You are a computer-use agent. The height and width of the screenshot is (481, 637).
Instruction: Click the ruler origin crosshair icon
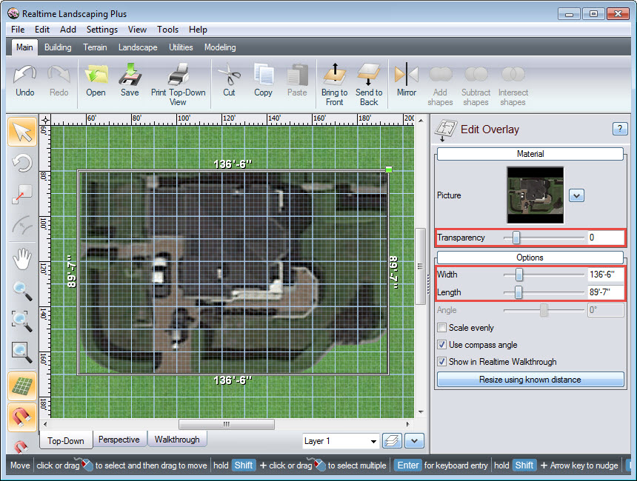coord(45,120)
